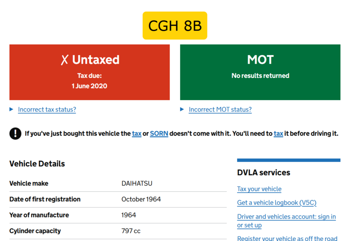The image size is (356, 241).
Task: Open the Driver and vehicles account link
Action: (286, 217)
